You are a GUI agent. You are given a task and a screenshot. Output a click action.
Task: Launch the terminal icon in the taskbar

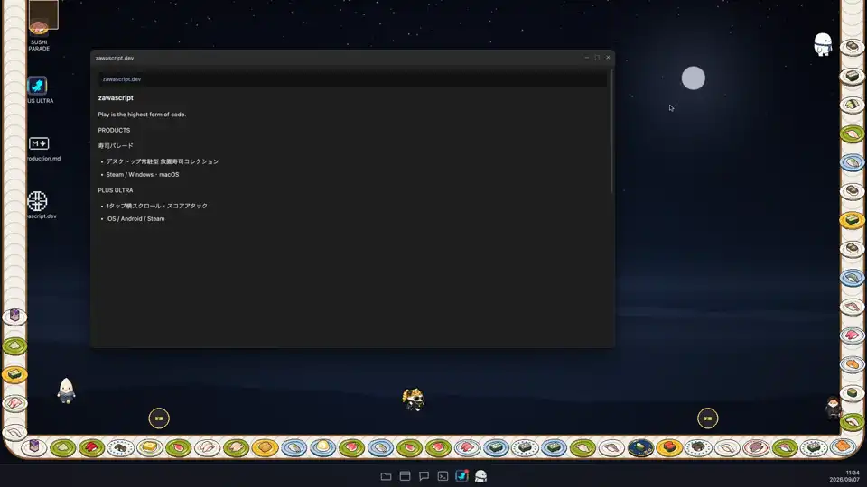[443, 476]
